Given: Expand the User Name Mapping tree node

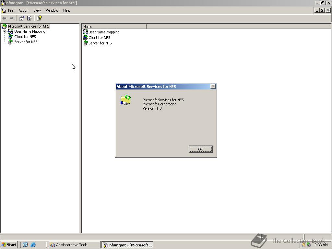Looking at the screenshot, I should (4, 31).
